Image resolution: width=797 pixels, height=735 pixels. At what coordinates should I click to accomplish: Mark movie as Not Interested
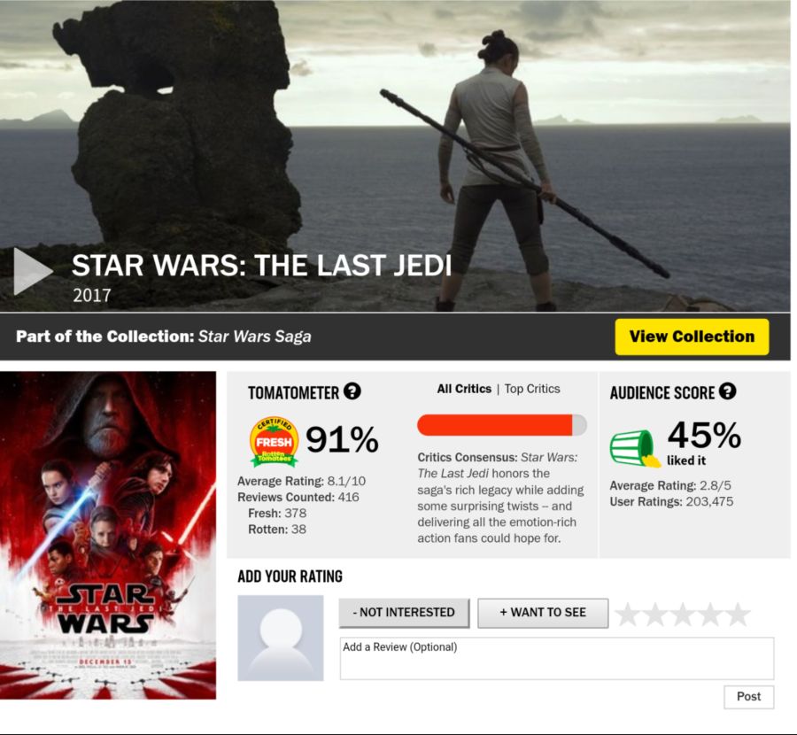coord(404,613)
